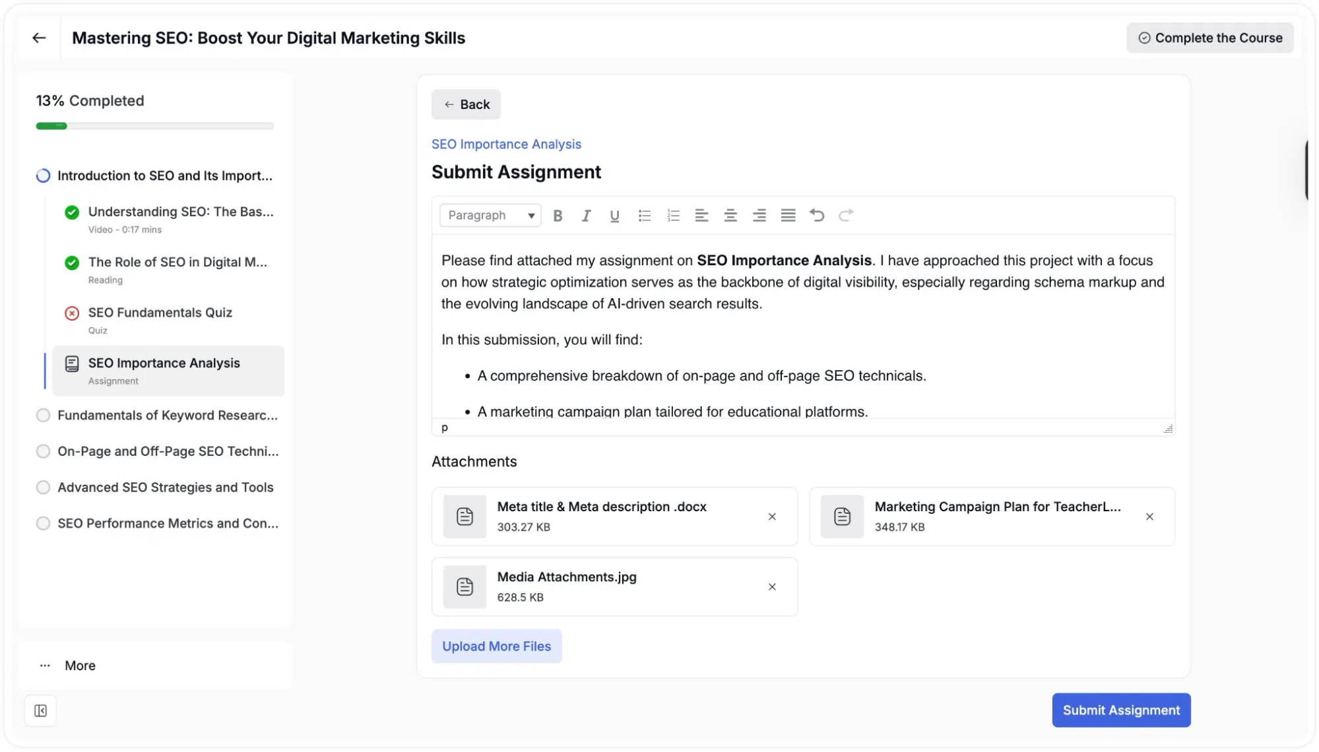
Task: Remove Marketing Campaign Plan attachment
Action: [1149, 517]
